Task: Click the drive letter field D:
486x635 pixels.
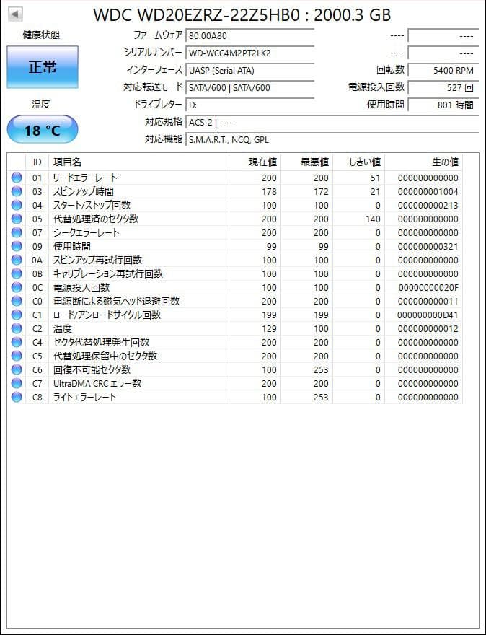Action: [x=249, y=105]
